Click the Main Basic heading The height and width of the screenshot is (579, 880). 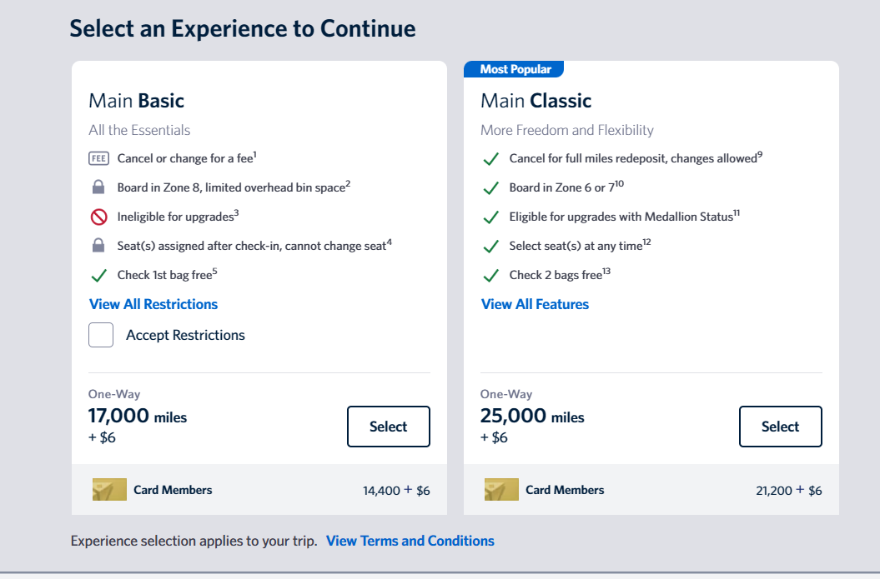pyautogui.click(x=136, y=101)
